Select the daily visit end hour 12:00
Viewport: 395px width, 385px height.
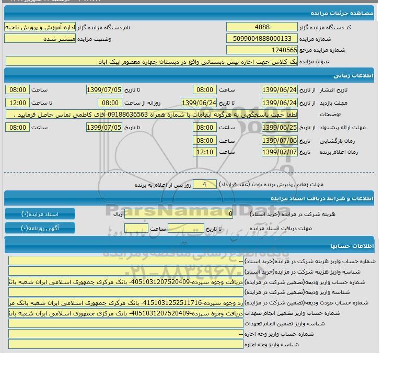point(17,103)
